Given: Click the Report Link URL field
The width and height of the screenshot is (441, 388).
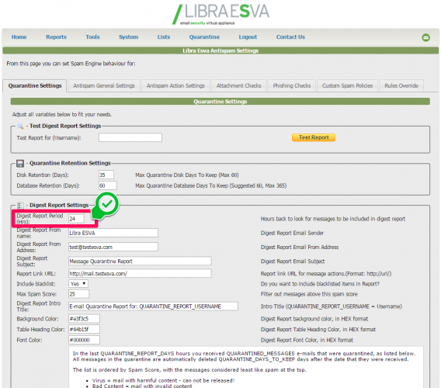Looking at the screenshot, I should (140, 273).
